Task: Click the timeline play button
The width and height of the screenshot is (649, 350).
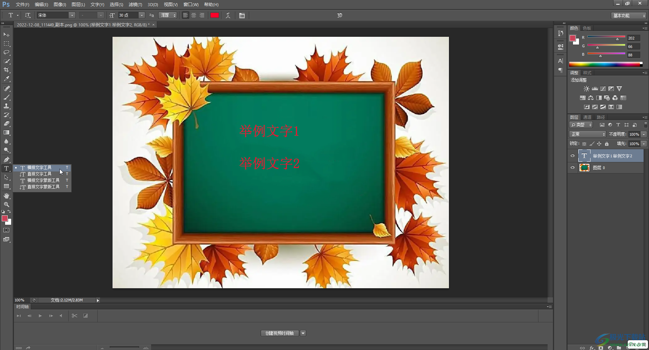Action: pos(40,316)
